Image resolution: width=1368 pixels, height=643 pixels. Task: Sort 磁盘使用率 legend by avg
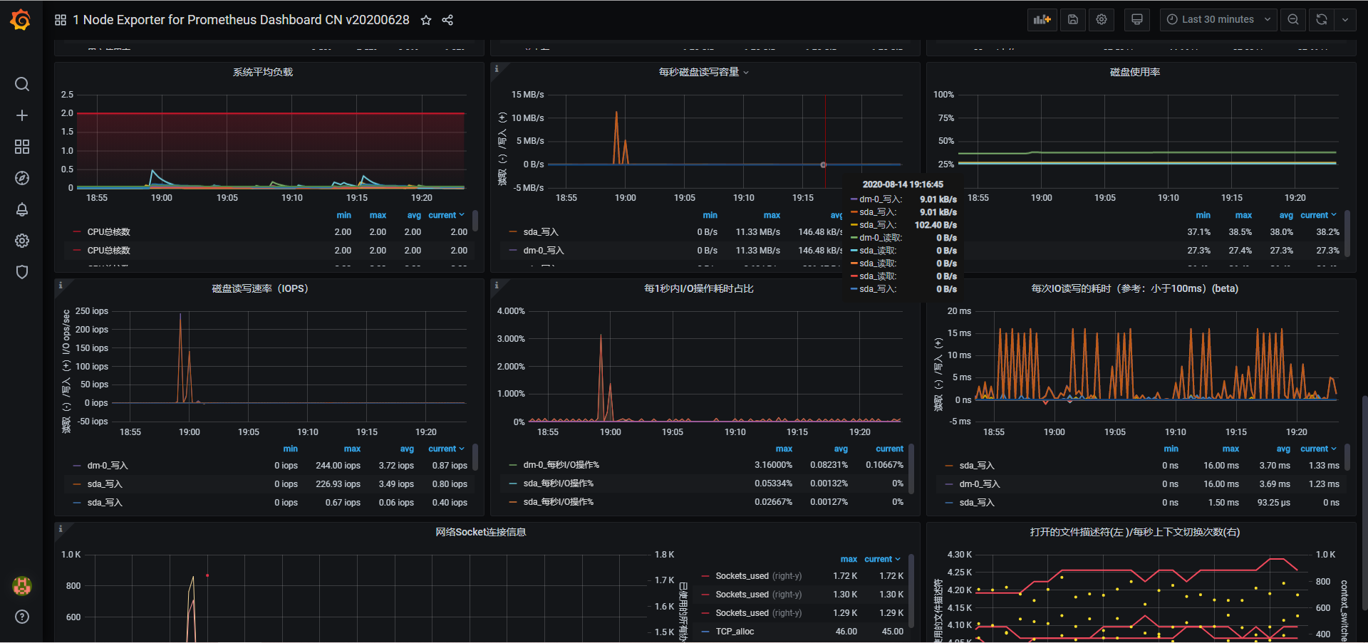tap(1286, 215)
